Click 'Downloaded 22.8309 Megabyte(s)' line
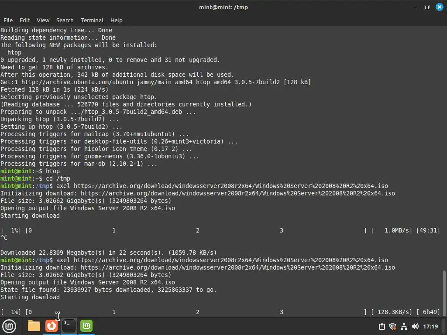This screenshot has width=447, height=335. pos(108,253)
